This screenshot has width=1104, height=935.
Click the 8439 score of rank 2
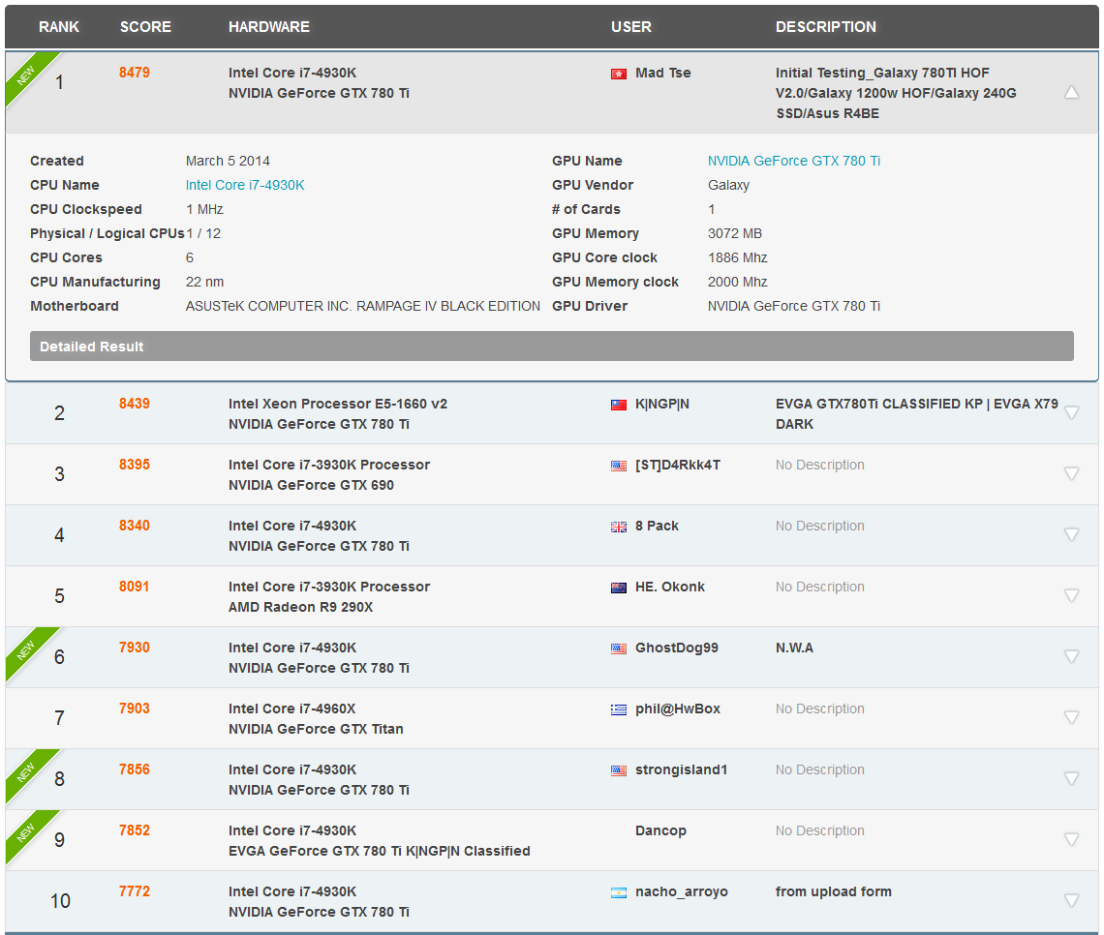pyautogui.click(x=135, y=404)
